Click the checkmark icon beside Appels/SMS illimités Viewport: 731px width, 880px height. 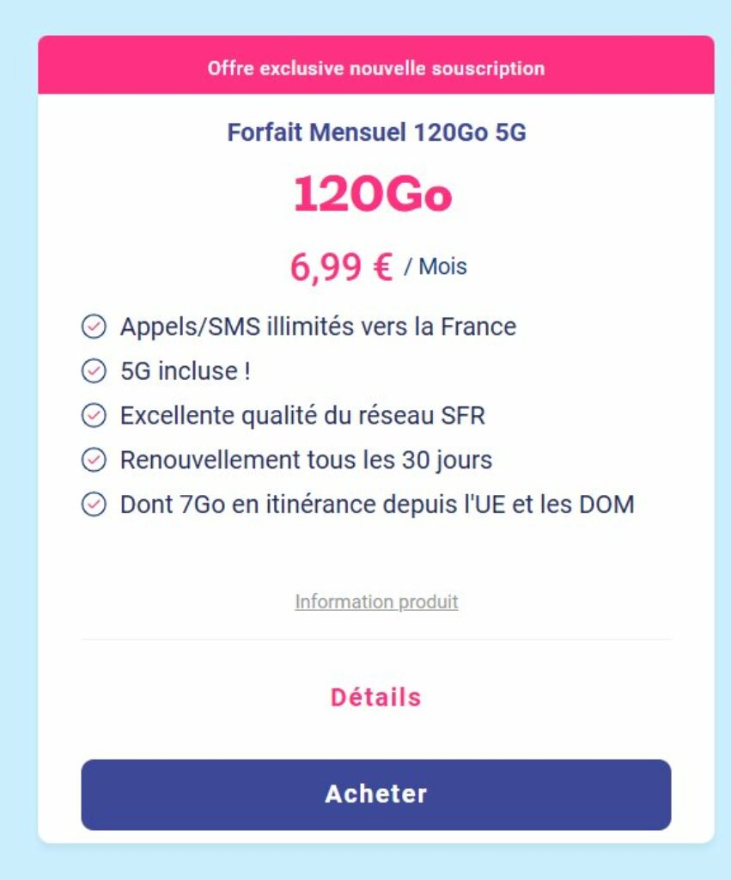tap(93, 327)
